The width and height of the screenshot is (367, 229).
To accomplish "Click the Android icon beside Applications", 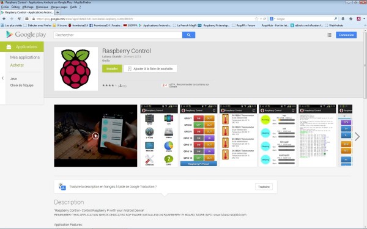I will (x=9, y=47).
